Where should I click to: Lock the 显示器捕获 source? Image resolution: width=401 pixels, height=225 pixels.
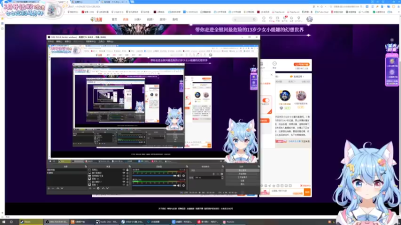coord(127,172)
